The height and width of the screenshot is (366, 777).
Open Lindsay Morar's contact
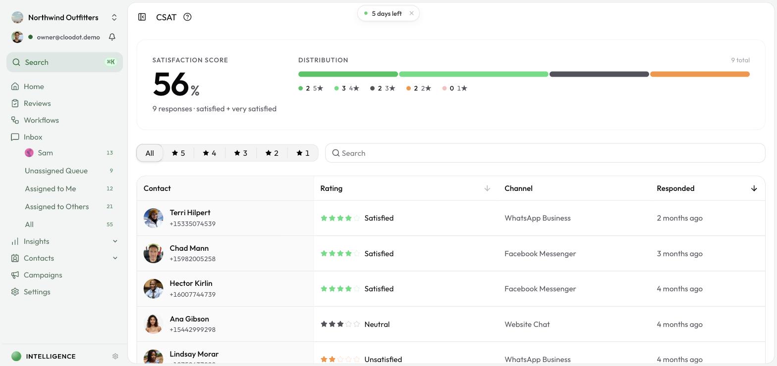194,354
